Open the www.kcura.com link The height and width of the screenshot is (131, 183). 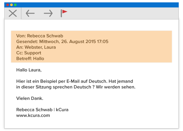(33, 115)
